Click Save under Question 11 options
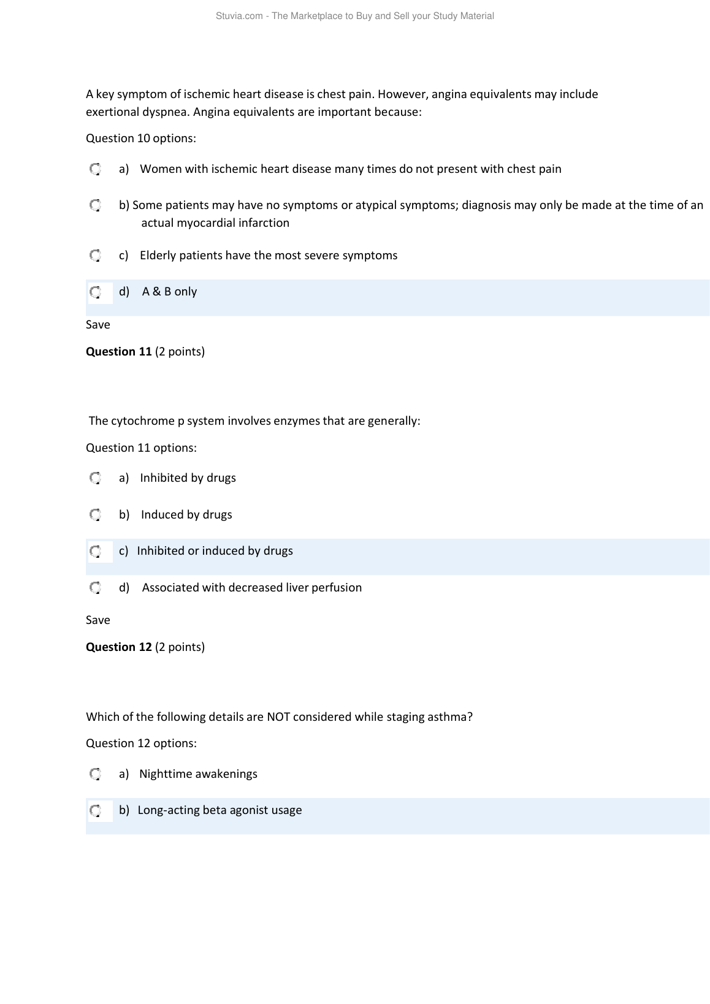Viewport: 710px width, 1004px height. 98,620
